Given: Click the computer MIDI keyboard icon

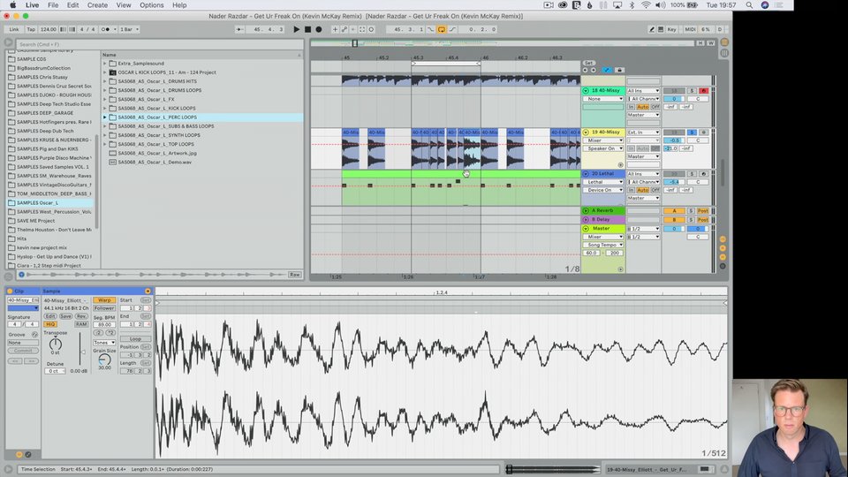Looking at the screenshot, I should (x=661, y=29).
